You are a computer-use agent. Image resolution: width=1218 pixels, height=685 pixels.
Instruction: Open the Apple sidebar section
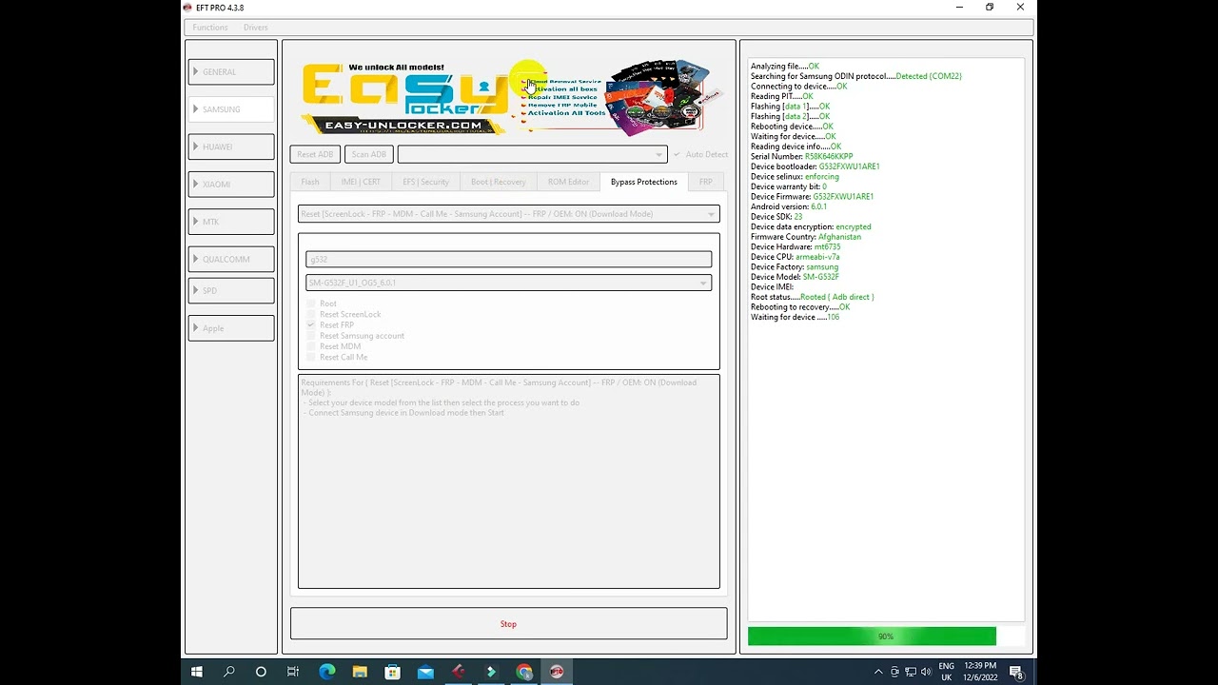231,328
